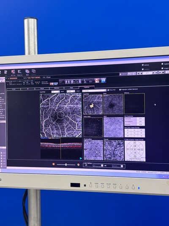Select the Choroid slab thumbnail
Screen dimensions: 169x226
114,151
